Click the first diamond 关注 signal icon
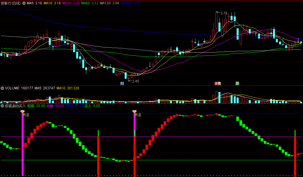Viewport: 303px width, 177px height. 23,112
